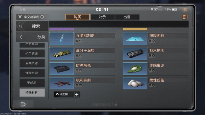Select the 特殊材料 category

pyautogui.click(x=32, y=93)
